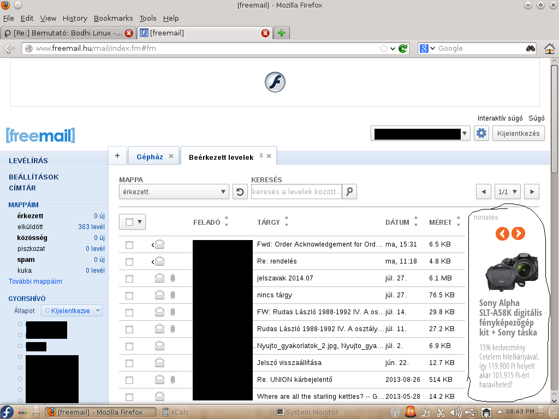Image resolution: width=559 pixels, height=419 pixels.
Task: Open További mappáim link
Action: click(35, 282)
